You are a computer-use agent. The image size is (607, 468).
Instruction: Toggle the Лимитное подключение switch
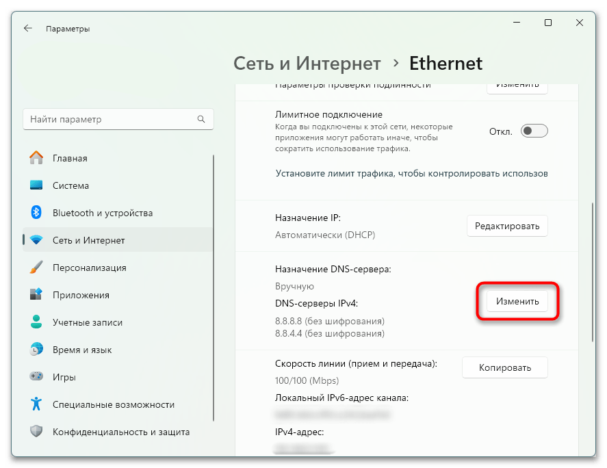pos(534,131)
